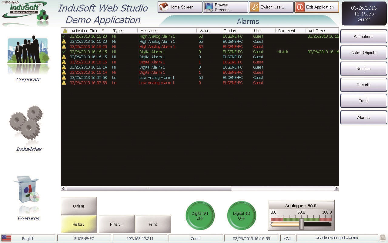Screen dimensions: 388x243
Task: Click the key icon on Switch User
Action: tap(255, 7)
